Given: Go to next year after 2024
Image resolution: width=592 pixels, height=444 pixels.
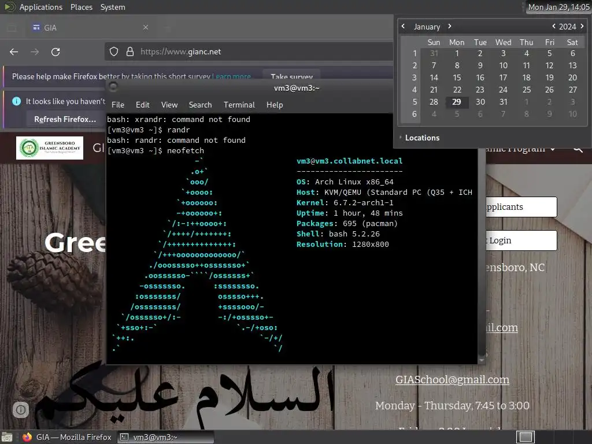Looking at the screenshot, I should tap(582, 26).
